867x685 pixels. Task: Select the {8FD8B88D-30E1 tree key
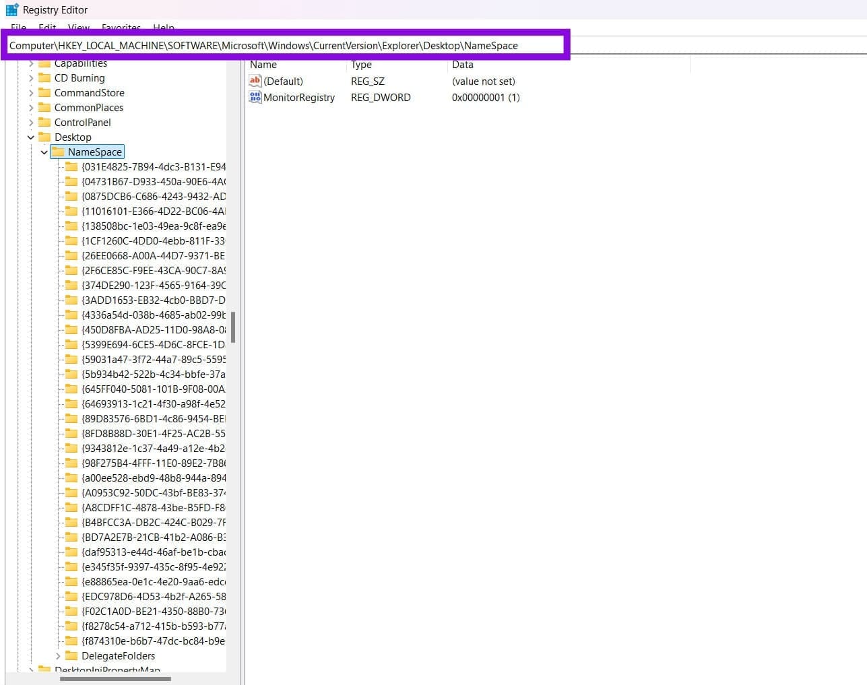[x=153, y=433]
